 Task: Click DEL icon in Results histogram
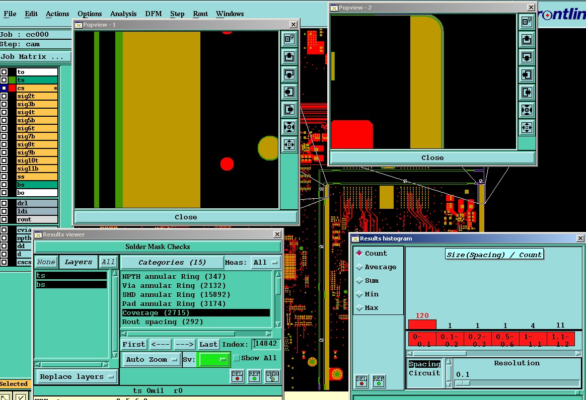click(361, 381)
